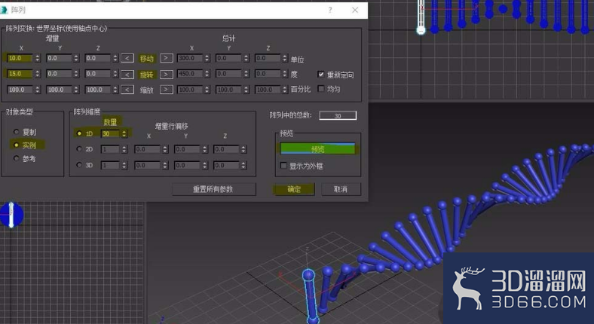The width and height of the screenshot is (594, 324).
Task: Click the 阵列中的总数 total field
Action: 338,115
